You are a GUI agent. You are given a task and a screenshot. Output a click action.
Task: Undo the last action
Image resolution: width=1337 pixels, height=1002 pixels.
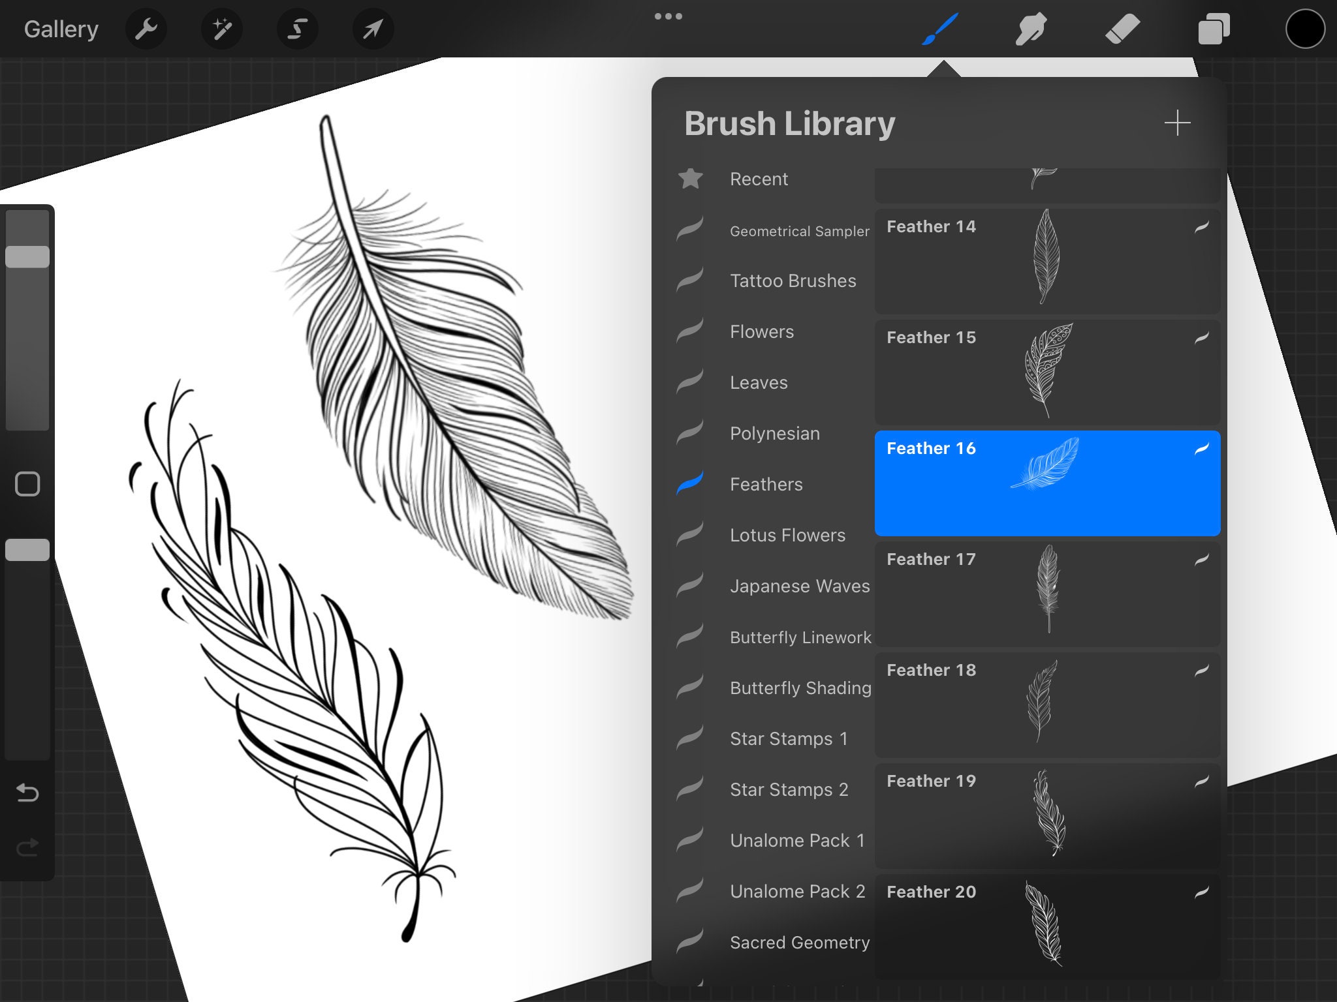point(27,793)
